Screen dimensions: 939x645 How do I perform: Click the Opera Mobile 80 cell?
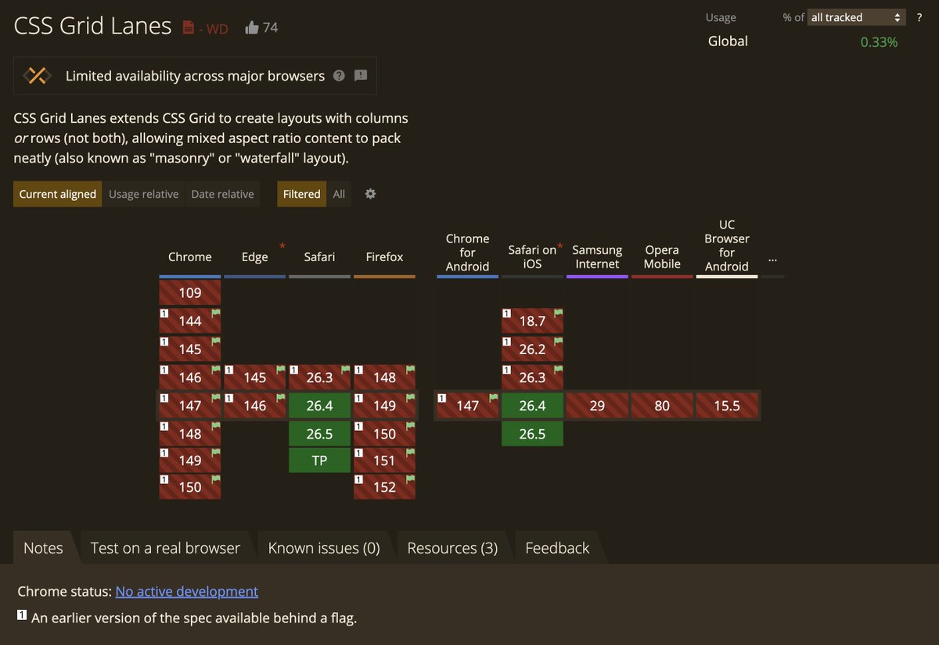(663, 406)
